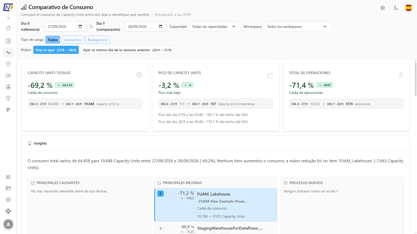The height and width of the screenshot is (234, 417).
Task: Open the shield checkmark icon in sidebar
Action: point(8,64)
